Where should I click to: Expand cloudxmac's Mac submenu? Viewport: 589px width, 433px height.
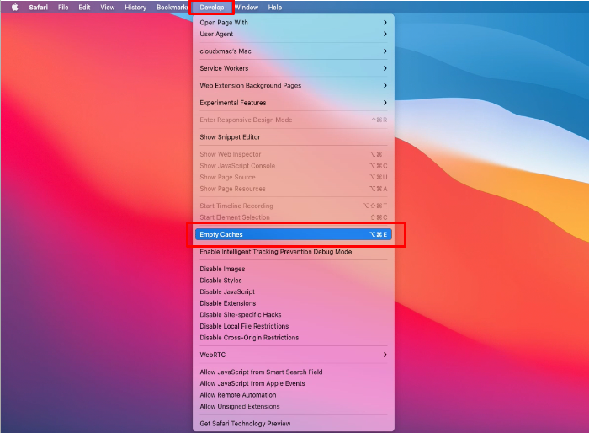point(294,51)
